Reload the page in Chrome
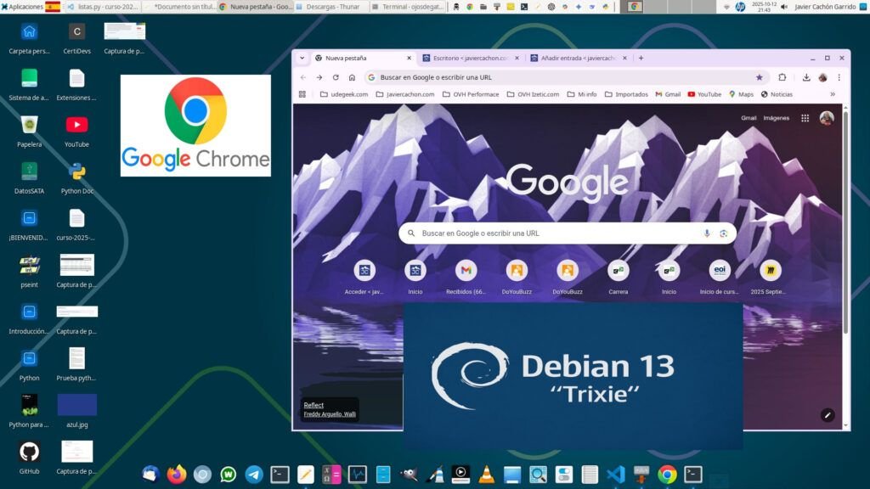The width and height of the screenshot is (870, 489). pos(336,77)
